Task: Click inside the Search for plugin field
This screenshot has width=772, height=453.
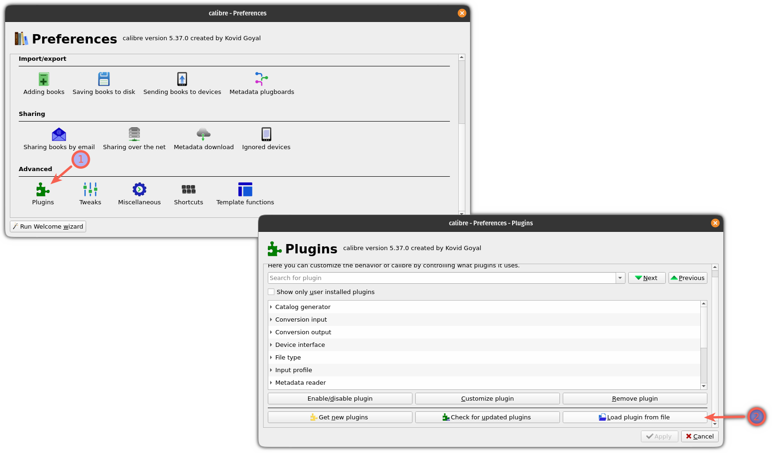Action: [x=421, y=277]
